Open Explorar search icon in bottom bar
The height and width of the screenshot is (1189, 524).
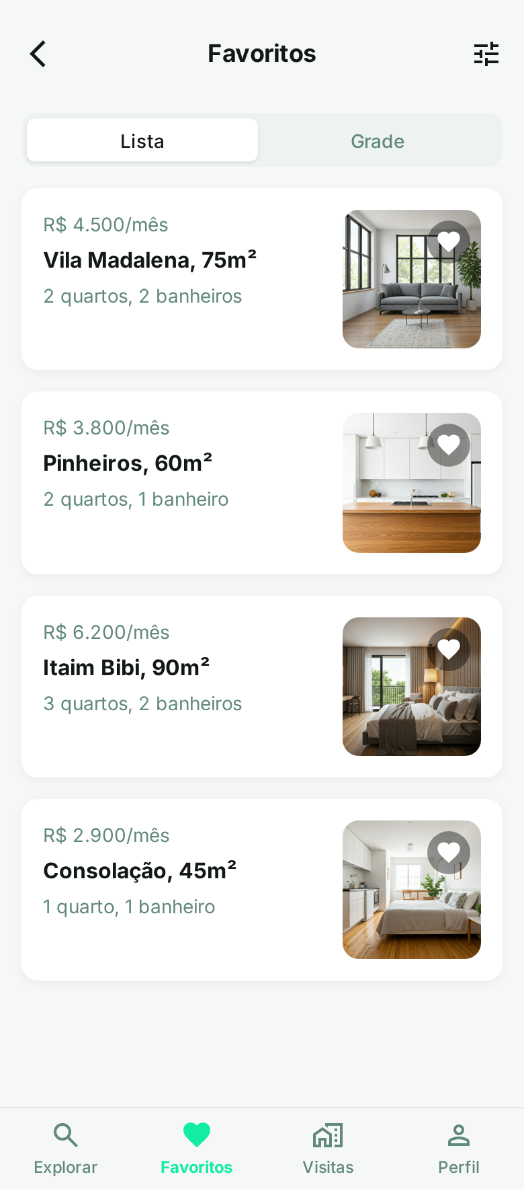(x=65, y=1135)
